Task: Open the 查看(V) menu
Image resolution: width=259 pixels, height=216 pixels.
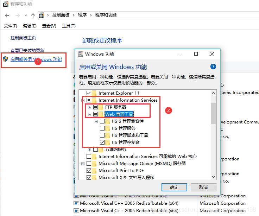Action: pyautogui.click(x=49, y=26)
